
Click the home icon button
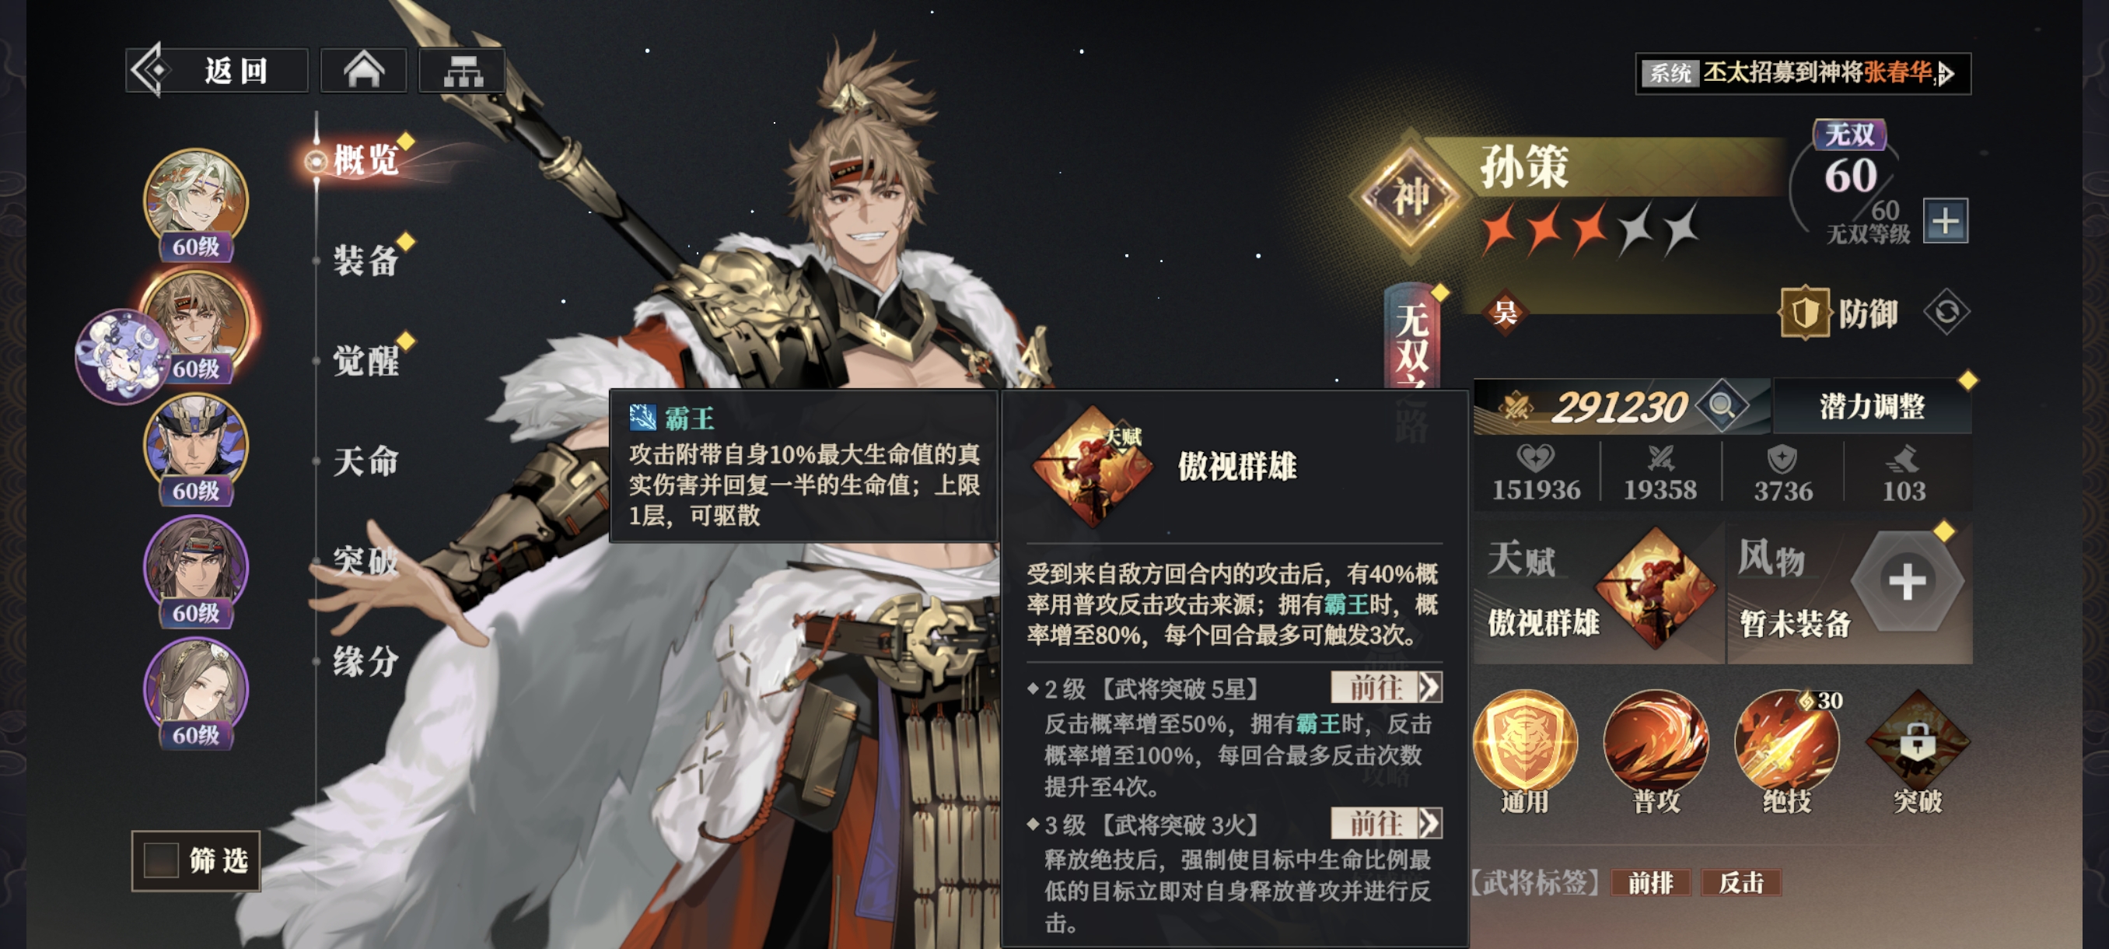[363, 71]
